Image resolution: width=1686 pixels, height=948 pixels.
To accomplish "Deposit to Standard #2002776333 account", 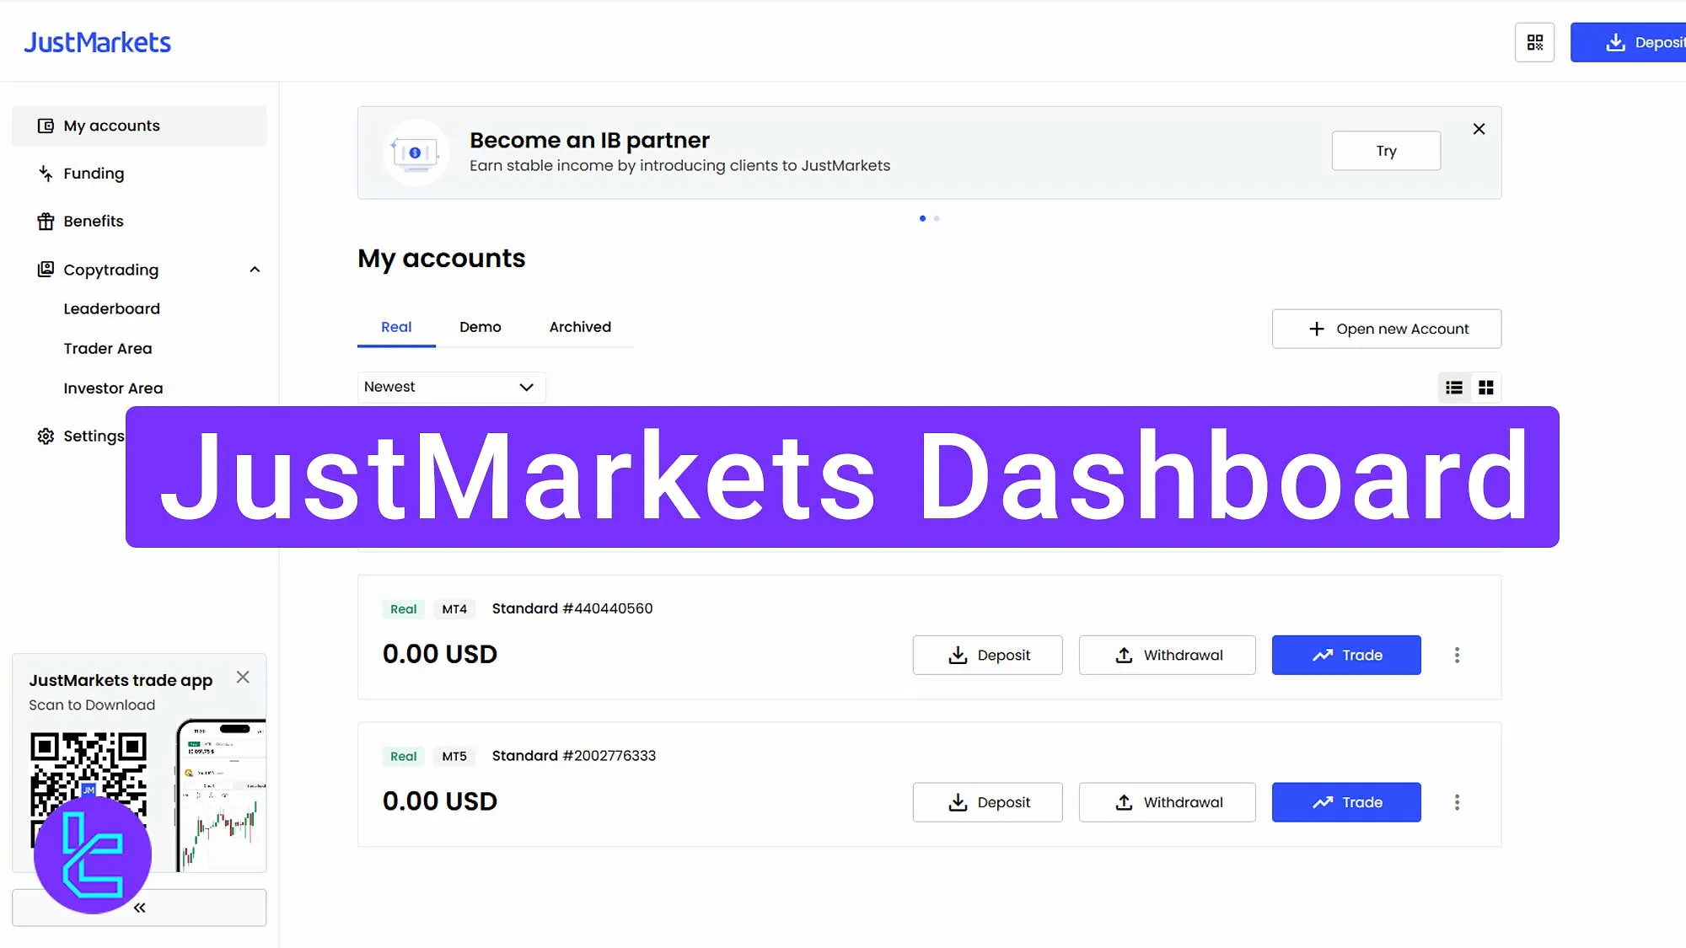I will [x=987, y=802].
